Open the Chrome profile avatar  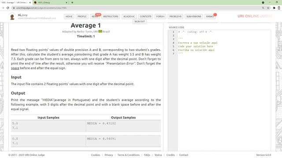coord(279,8)
